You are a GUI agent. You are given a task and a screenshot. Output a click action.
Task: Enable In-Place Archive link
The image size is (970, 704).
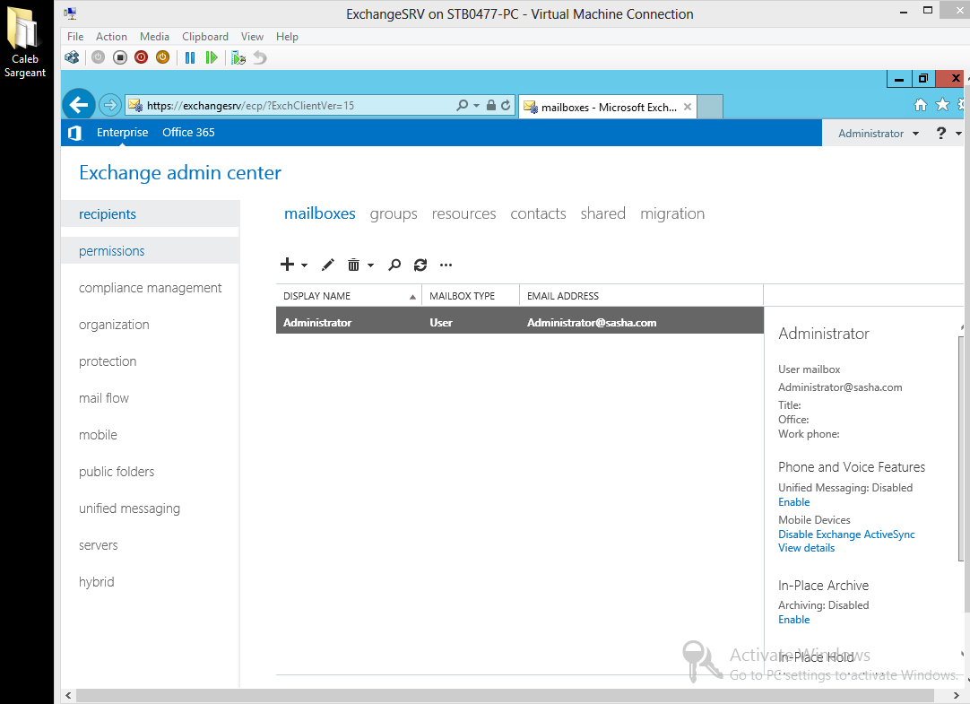coord(793,620)
